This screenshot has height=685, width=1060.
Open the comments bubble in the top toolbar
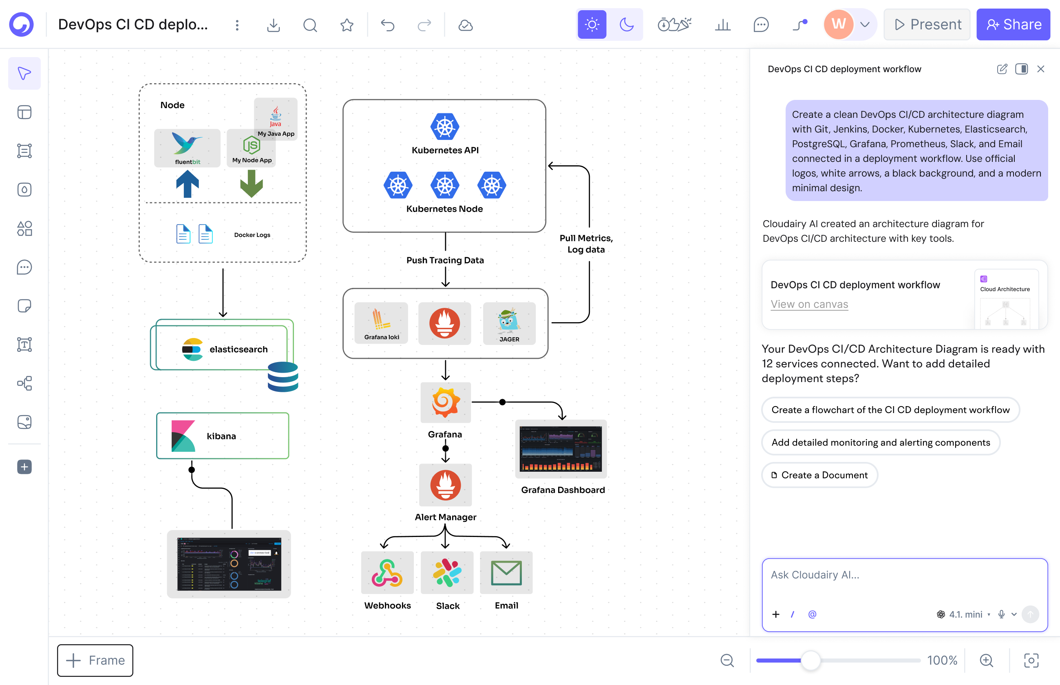(x=761, y=24)
